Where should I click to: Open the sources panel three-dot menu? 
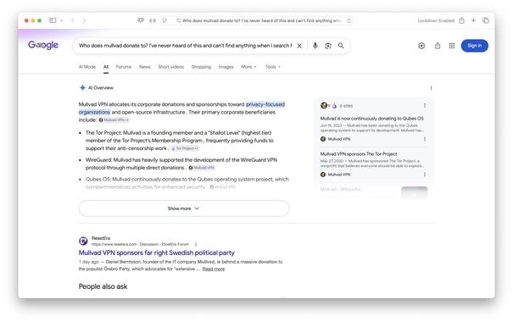pos(425,106)
